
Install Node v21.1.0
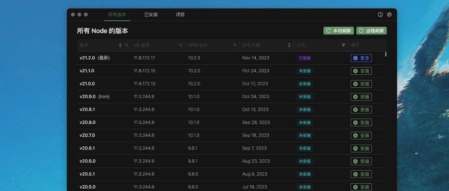click(361, 71)
